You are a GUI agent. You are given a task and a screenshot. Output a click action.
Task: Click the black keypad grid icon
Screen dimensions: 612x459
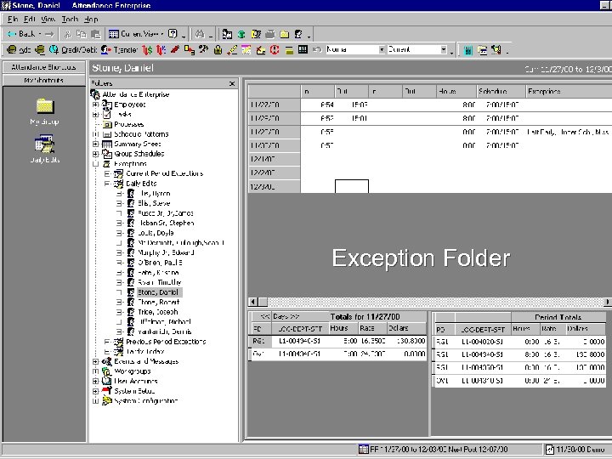[x=303, y=49]
